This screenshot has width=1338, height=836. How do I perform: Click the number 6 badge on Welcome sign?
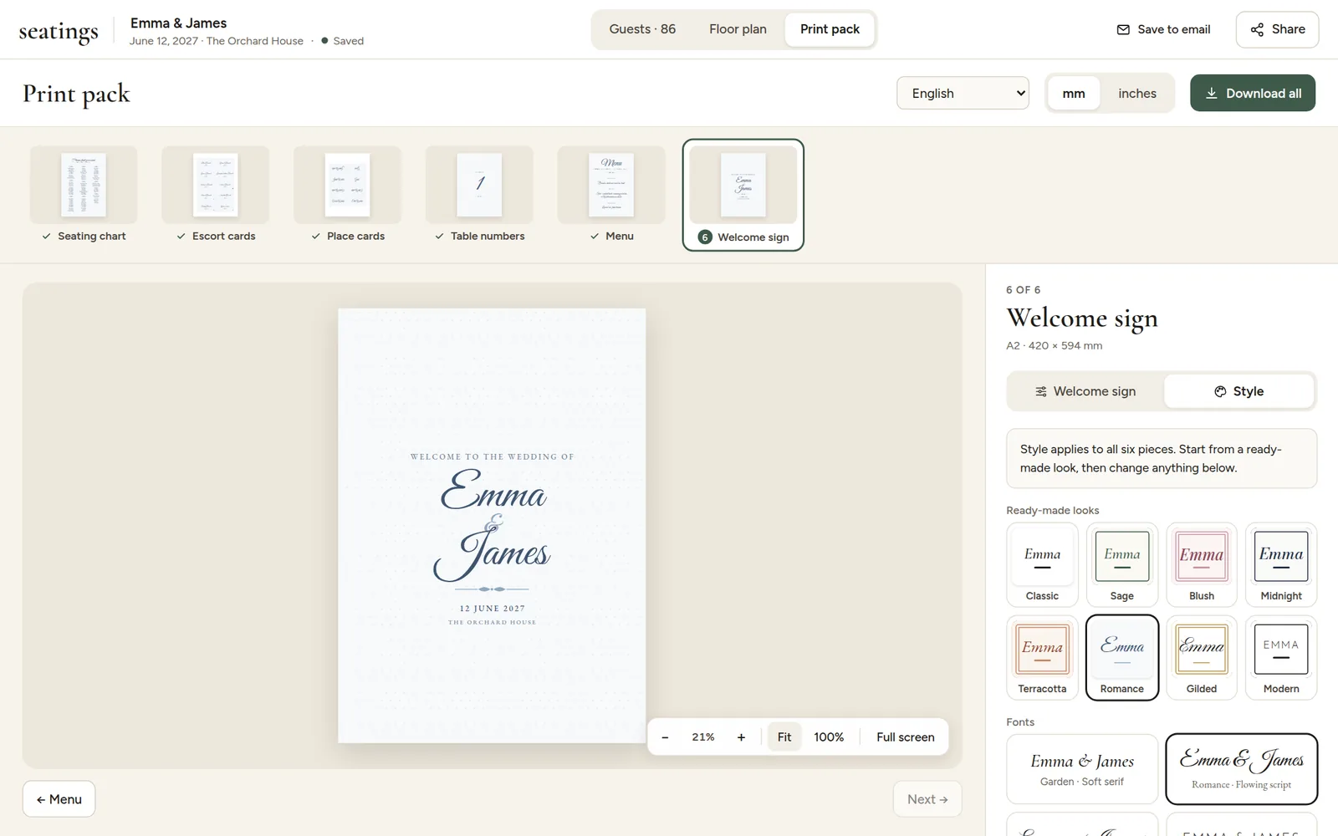pyautogui.click(x=705, y=237)
